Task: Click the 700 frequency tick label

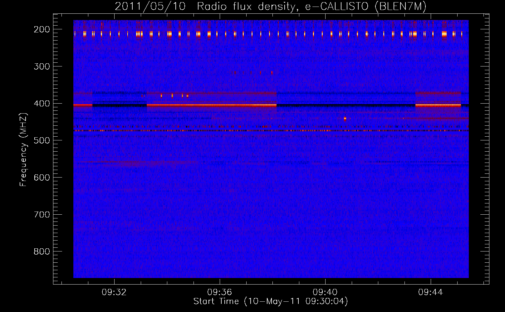Action: (x=42, y=215)
